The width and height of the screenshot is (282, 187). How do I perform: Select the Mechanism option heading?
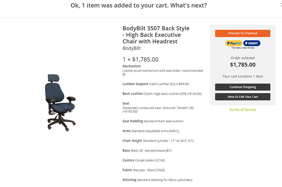tap(132, 66)
